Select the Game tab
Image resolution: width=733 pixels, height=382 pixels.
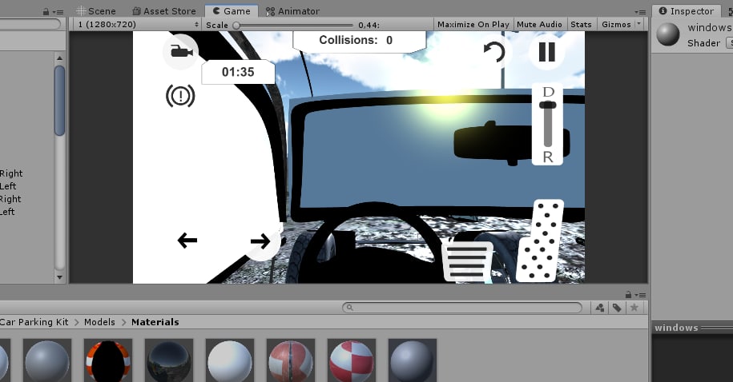pos(232,11)
